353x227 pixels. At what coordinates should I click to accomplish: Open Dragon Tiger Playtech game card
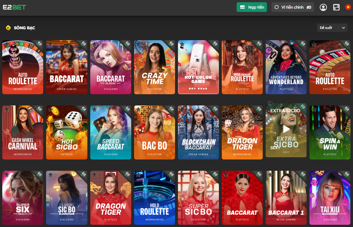(x=111, y=198)
